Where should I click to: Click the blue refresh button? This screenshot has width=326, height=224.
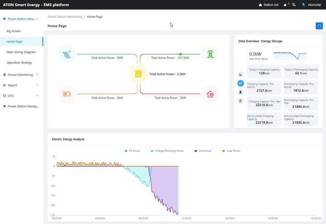pyautogui.click(x=319, y=26)
